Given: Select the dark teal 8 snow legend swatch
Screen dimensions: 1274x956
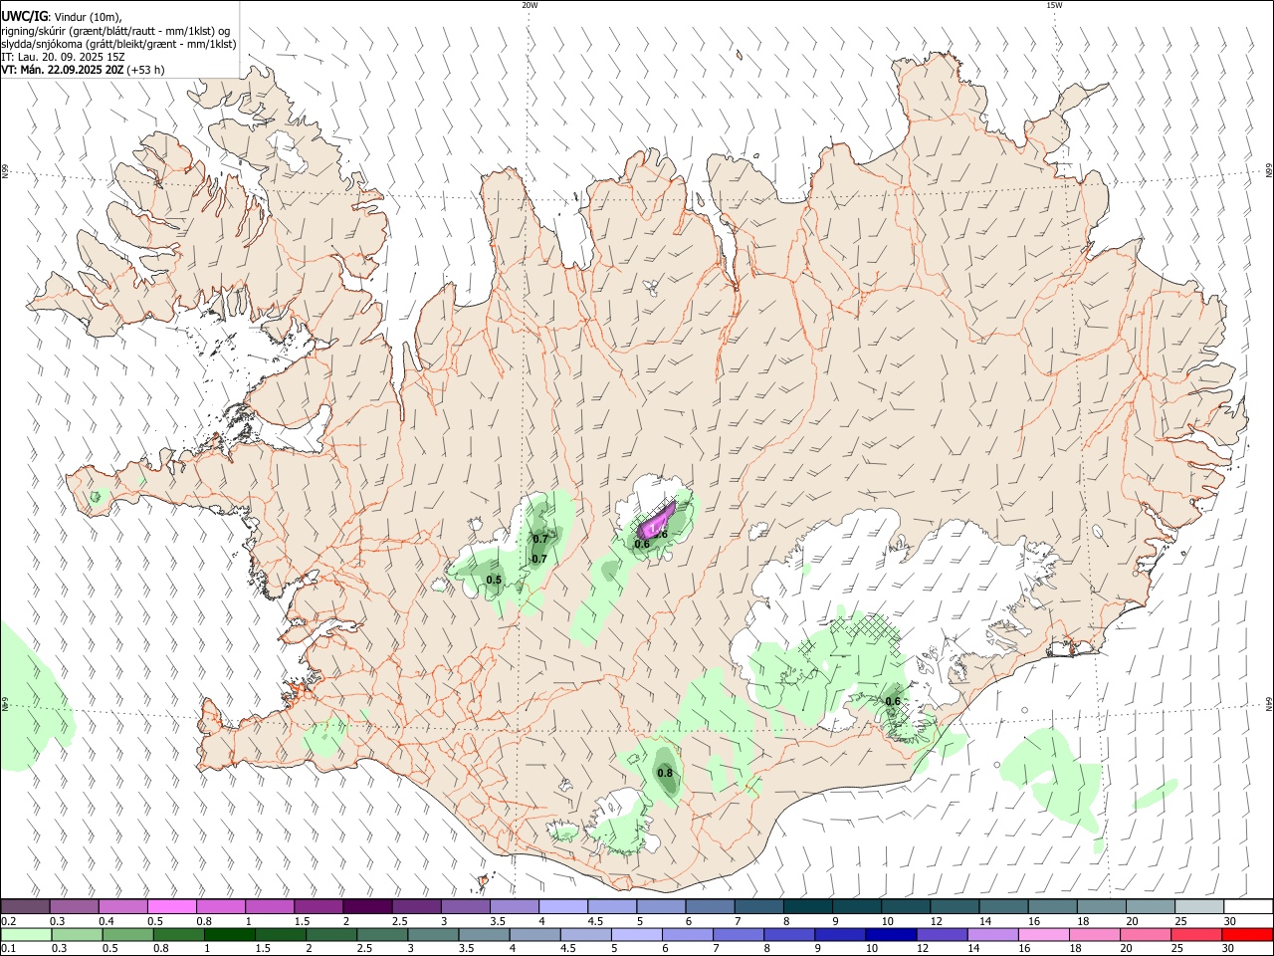Looking at the screenshot, I should point(807,907).
